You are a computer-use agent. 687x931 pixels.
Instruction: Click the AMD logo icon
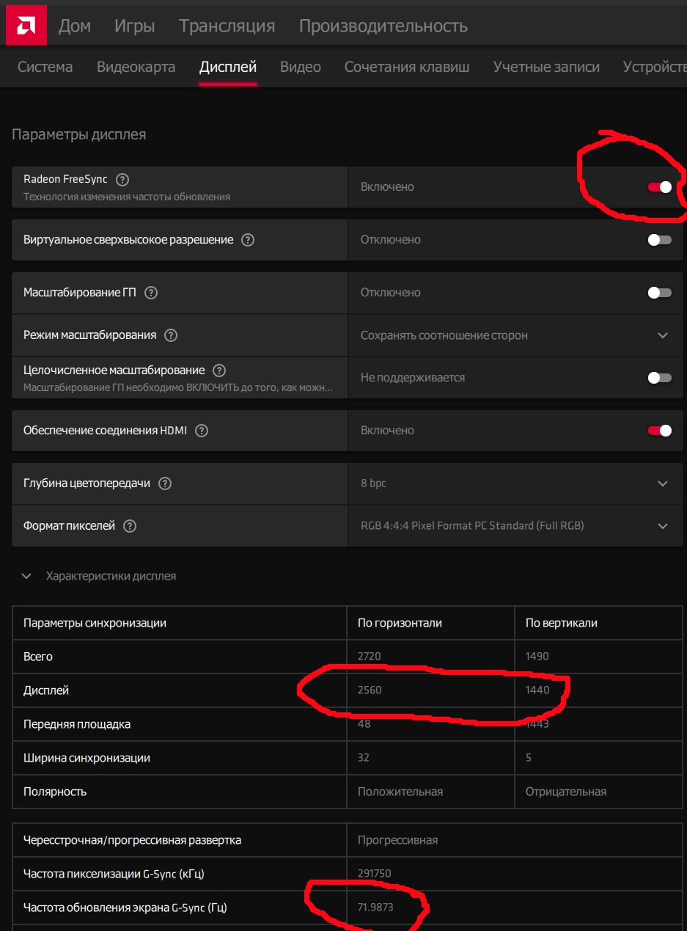click(x=22, y=25)
